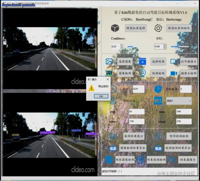Export video results with 视频检测结果导出
The image size is (200, 181).
click(x=178, y=148)
